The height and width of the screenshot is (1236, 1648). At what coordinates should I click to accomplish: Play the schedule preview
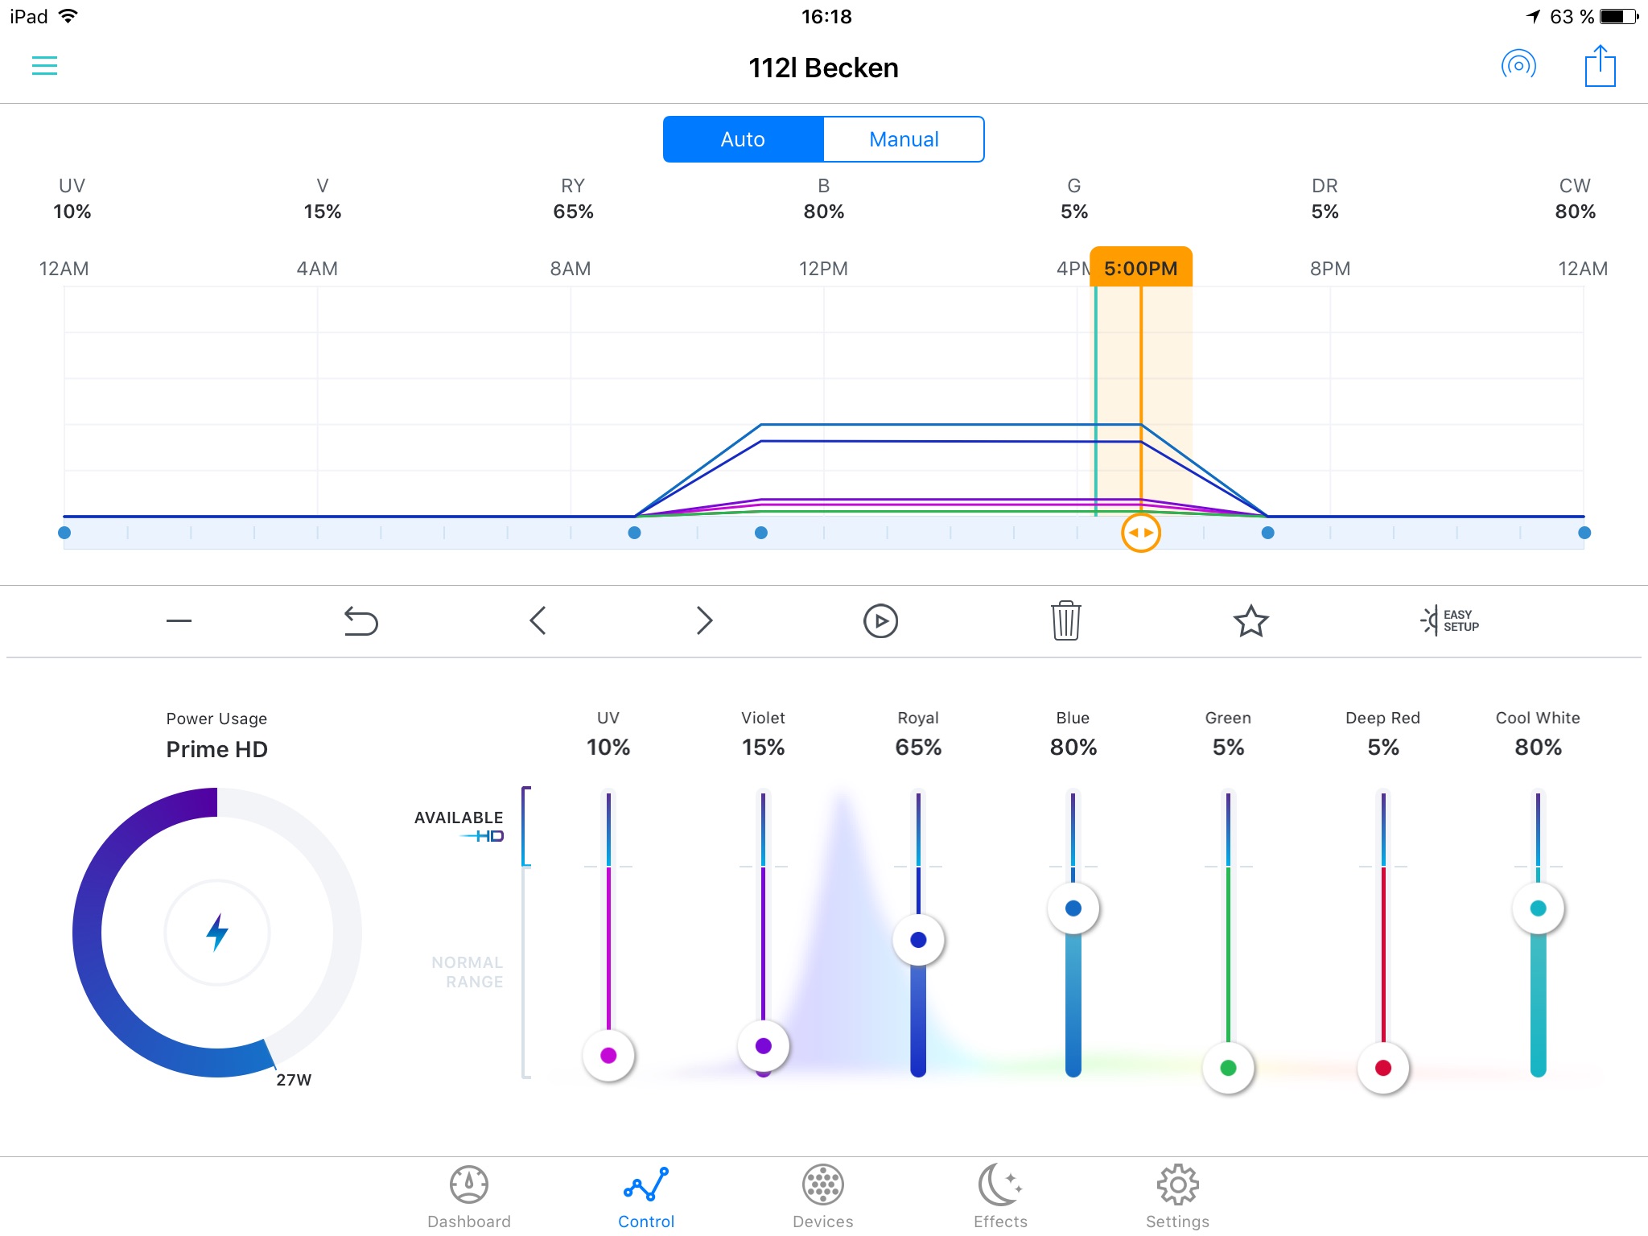(880, 621)
